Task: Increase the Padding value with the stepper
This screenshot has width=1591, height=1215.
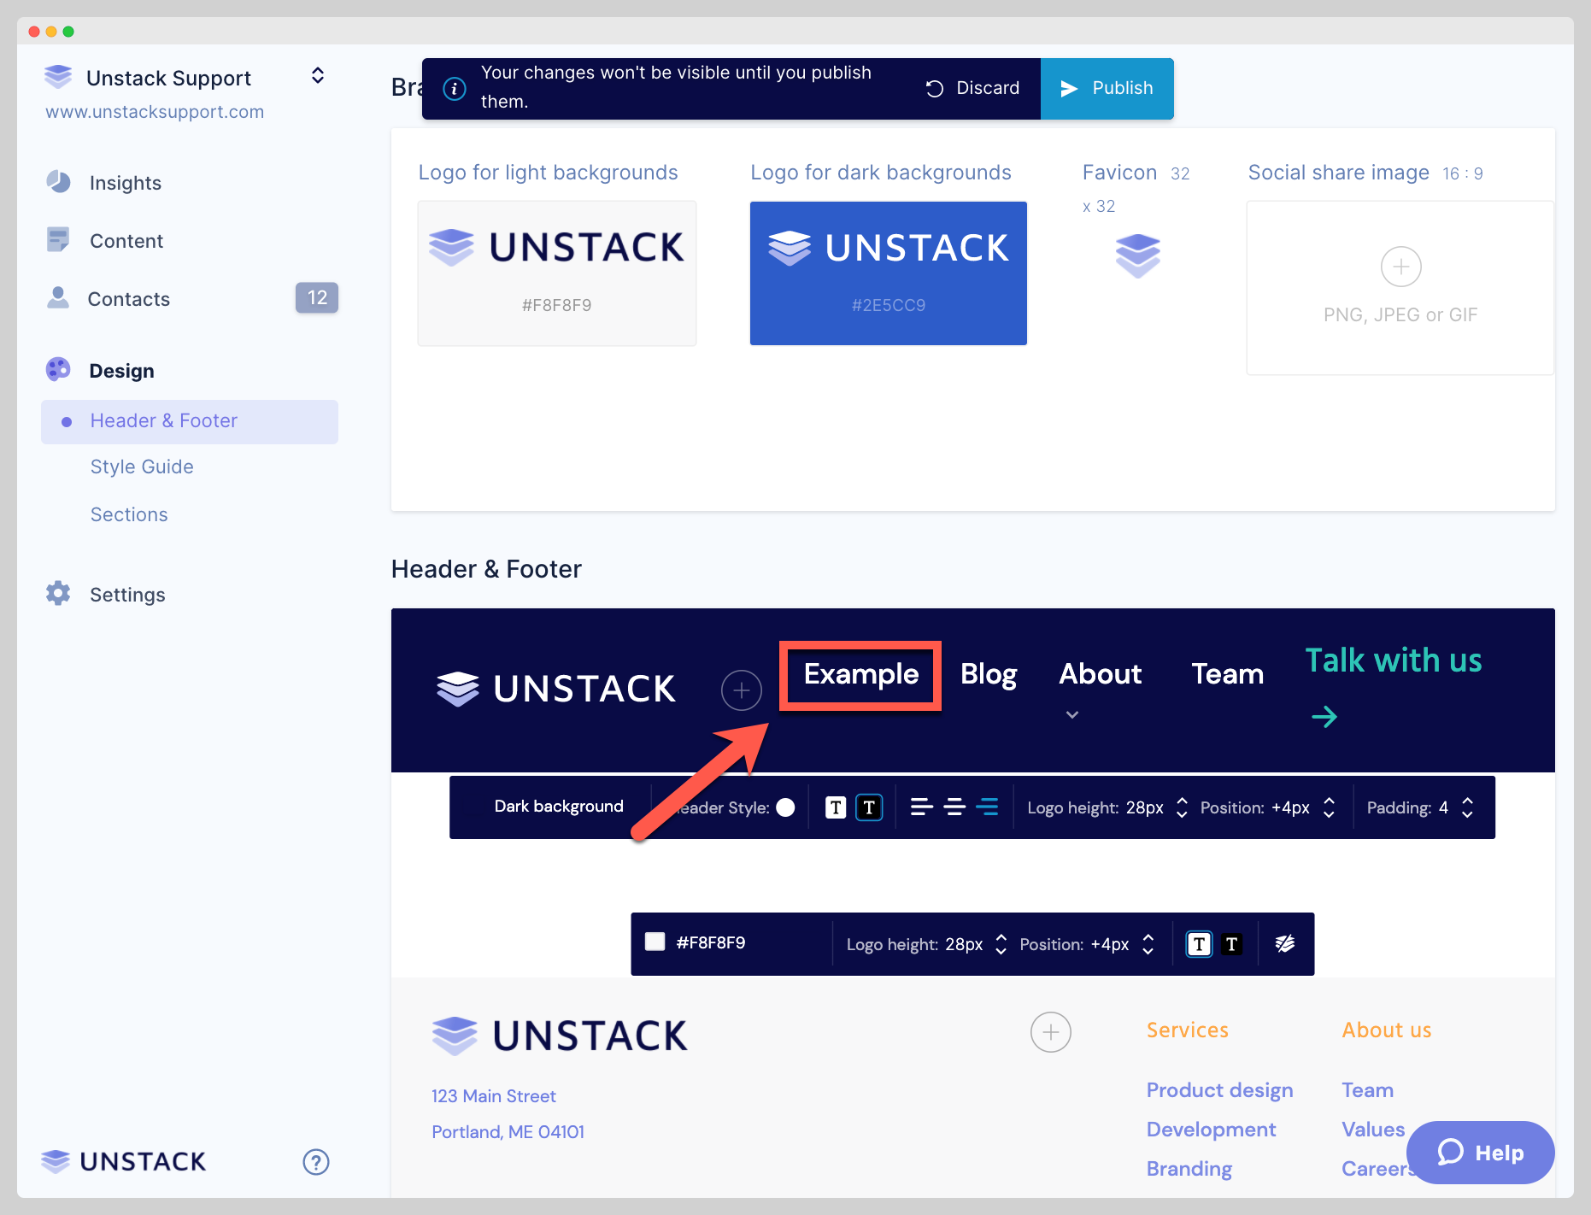Action: 1467,801
